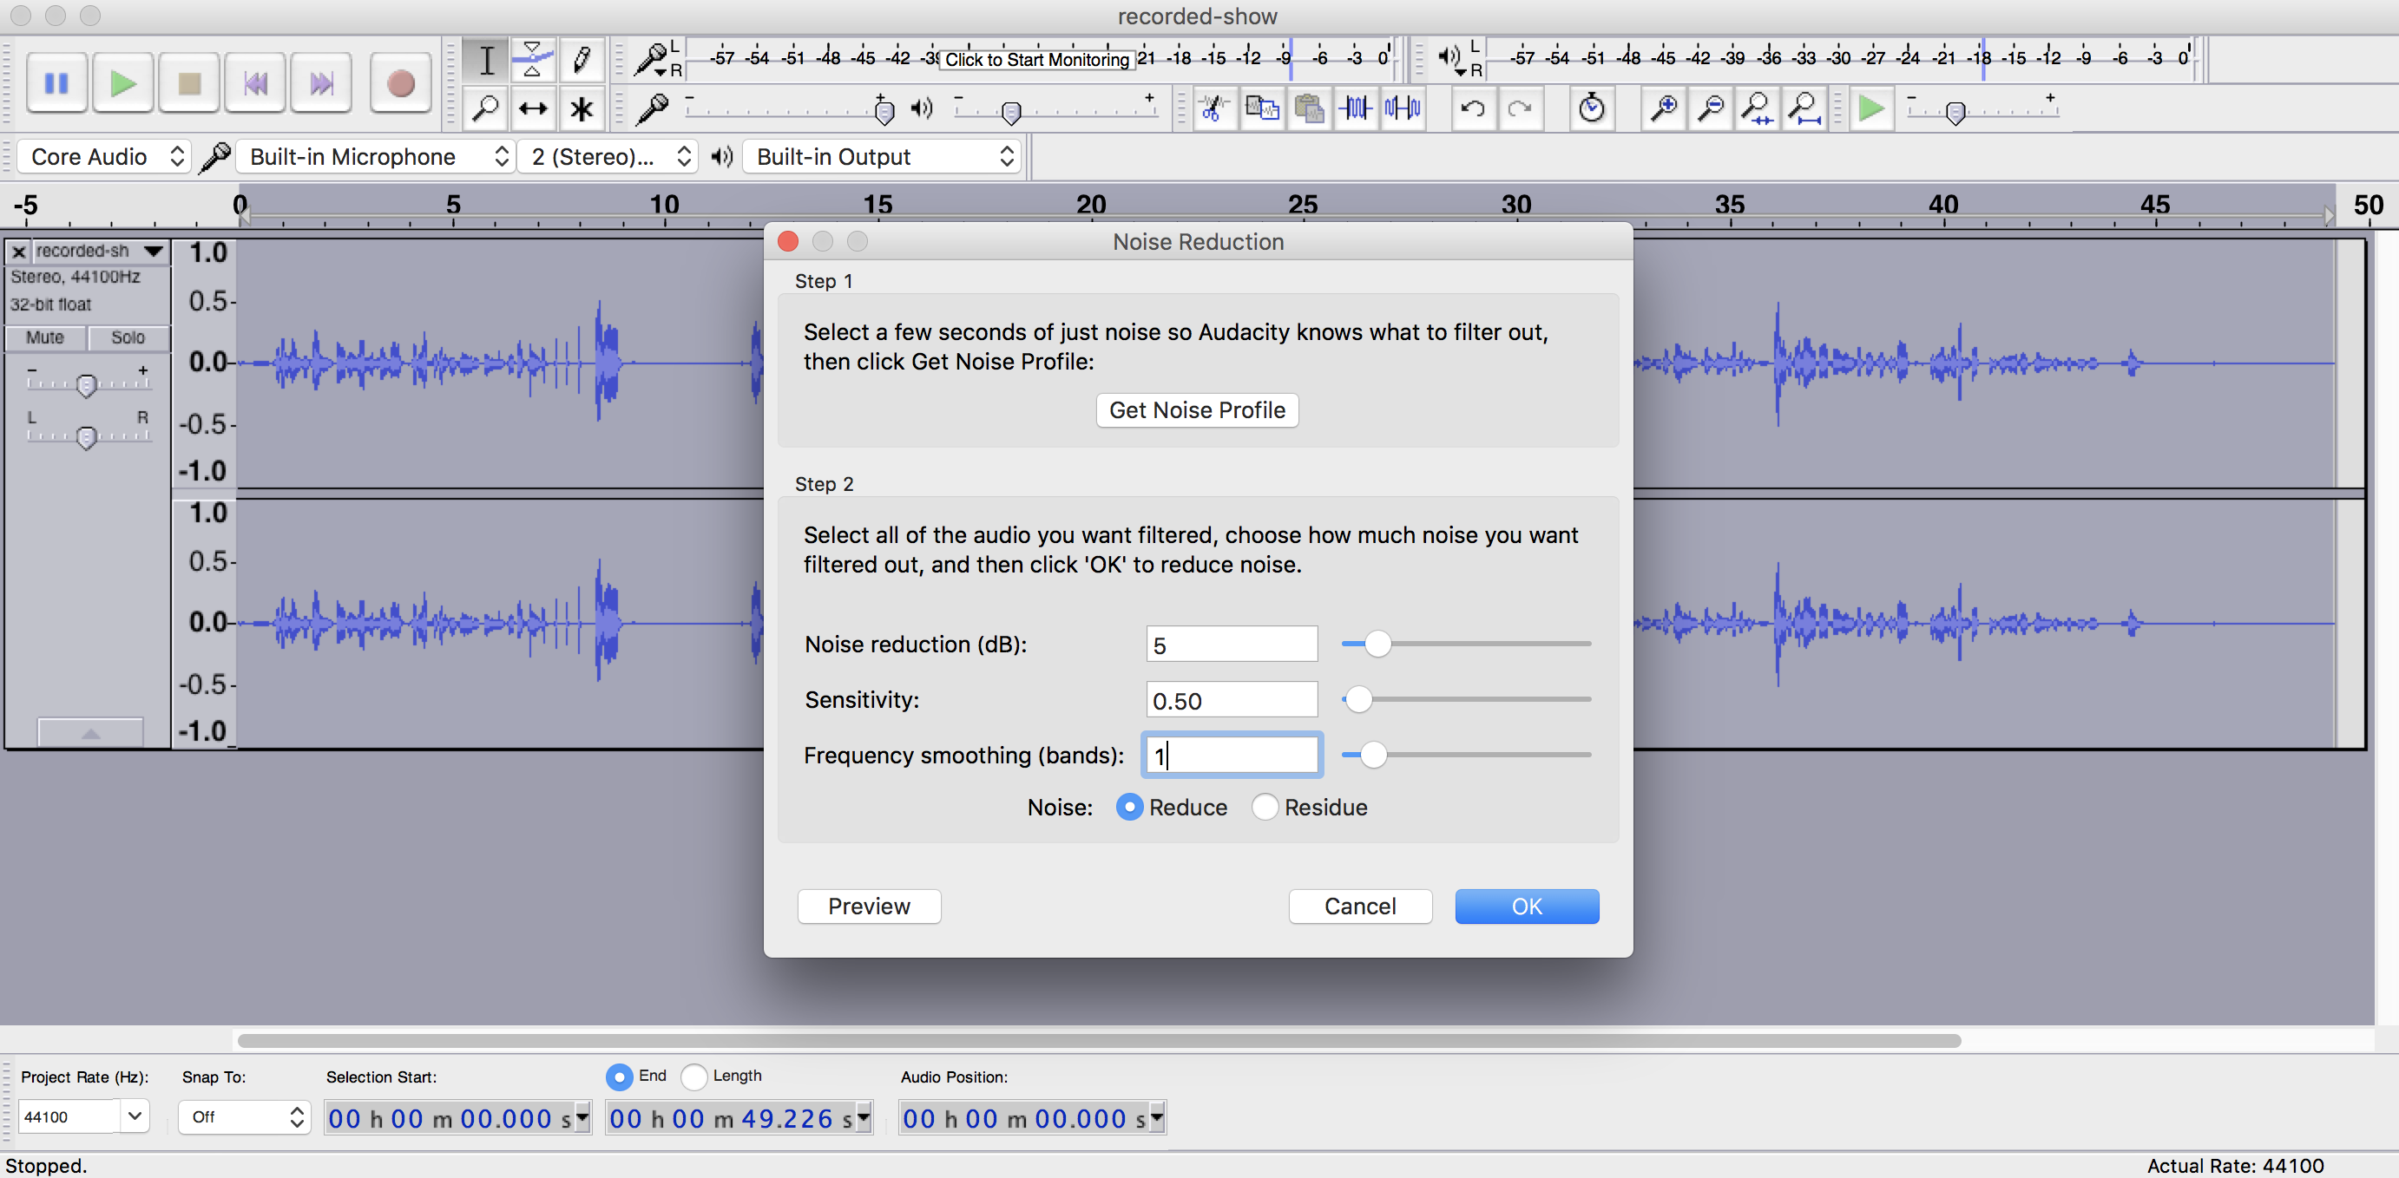2399x1178 pixels.
Task: Click the track pan L/R slider handle
Action: (x=87, y=436)
